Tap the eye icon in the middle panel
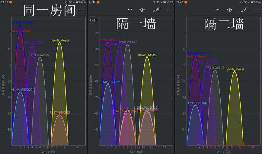 pos(142,10)
